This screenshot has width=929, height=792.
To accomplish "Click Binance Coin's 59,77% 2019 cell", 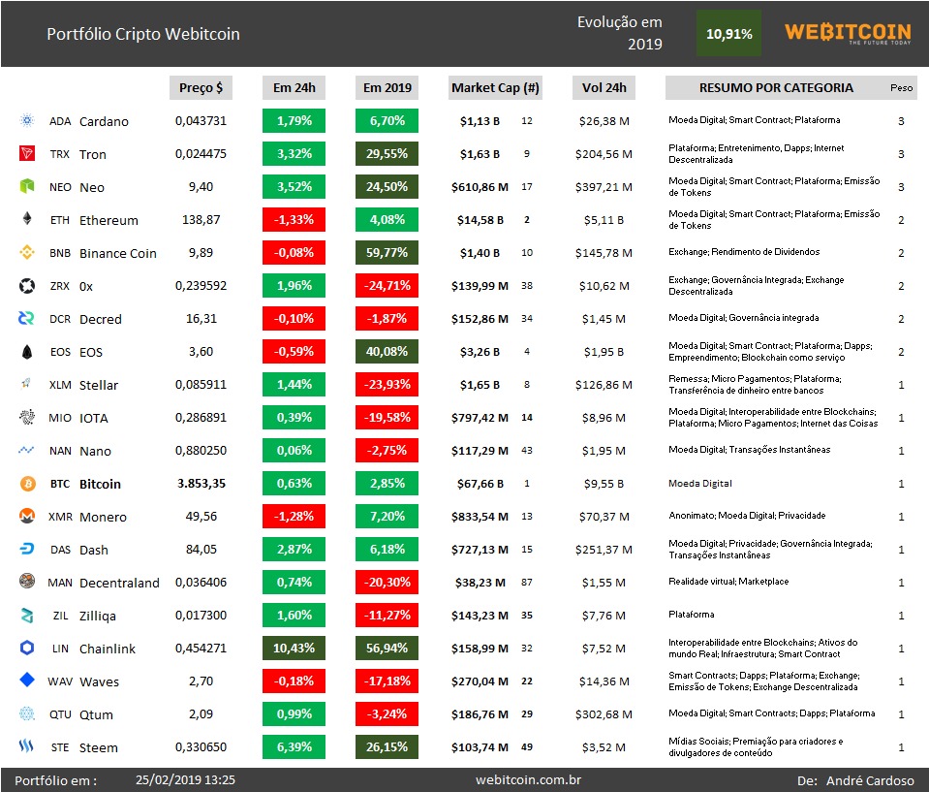I will 387,253.
